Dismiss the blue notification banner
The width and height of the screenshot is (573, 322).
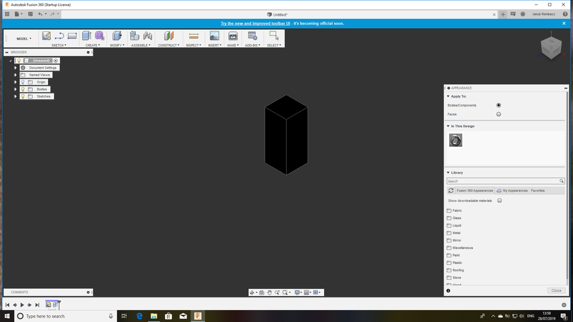564,23
